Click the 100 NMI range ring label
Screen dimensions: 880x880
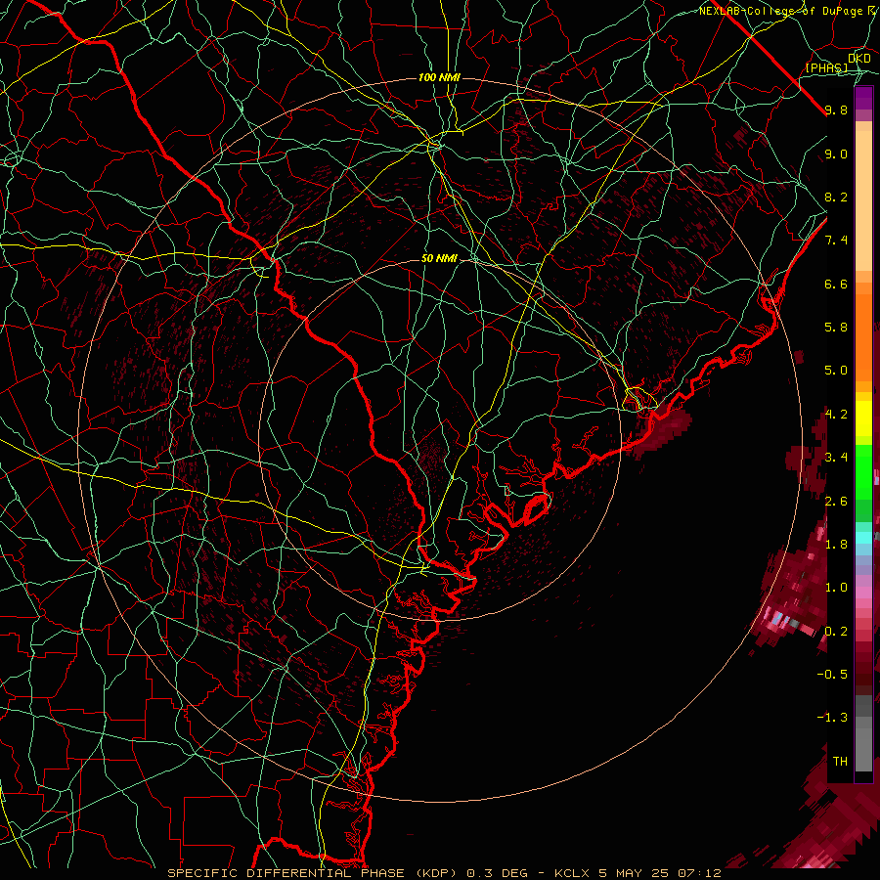click(439, 77)
